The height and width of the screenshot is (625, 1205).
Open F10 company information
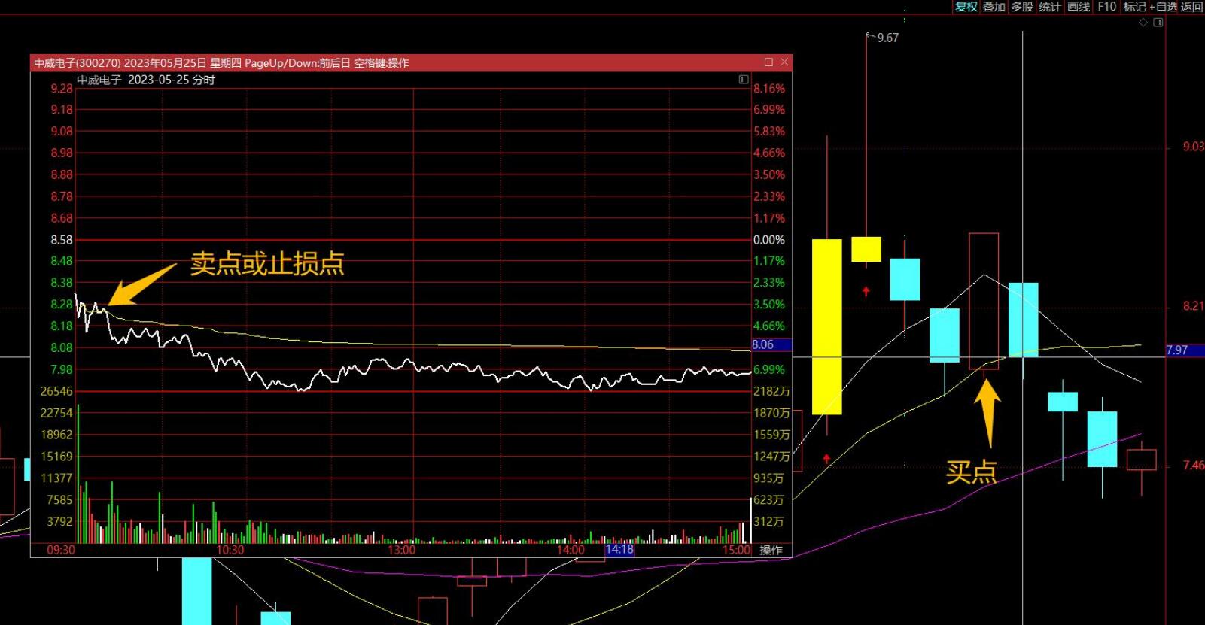point(1106,7)
